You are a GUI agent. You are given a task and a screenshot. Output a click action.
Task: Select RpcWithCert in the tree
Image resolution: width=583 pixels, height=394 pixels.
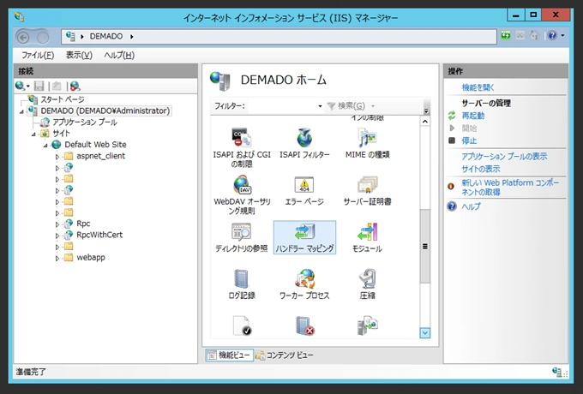(99, 235)
